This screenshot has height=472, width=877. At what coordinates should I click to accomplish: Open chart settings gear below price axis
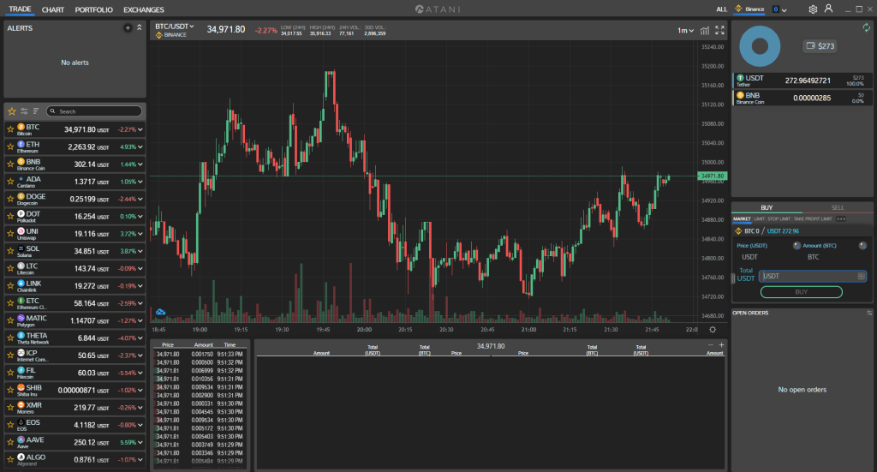pyautogui.click(x=713, y=330)
